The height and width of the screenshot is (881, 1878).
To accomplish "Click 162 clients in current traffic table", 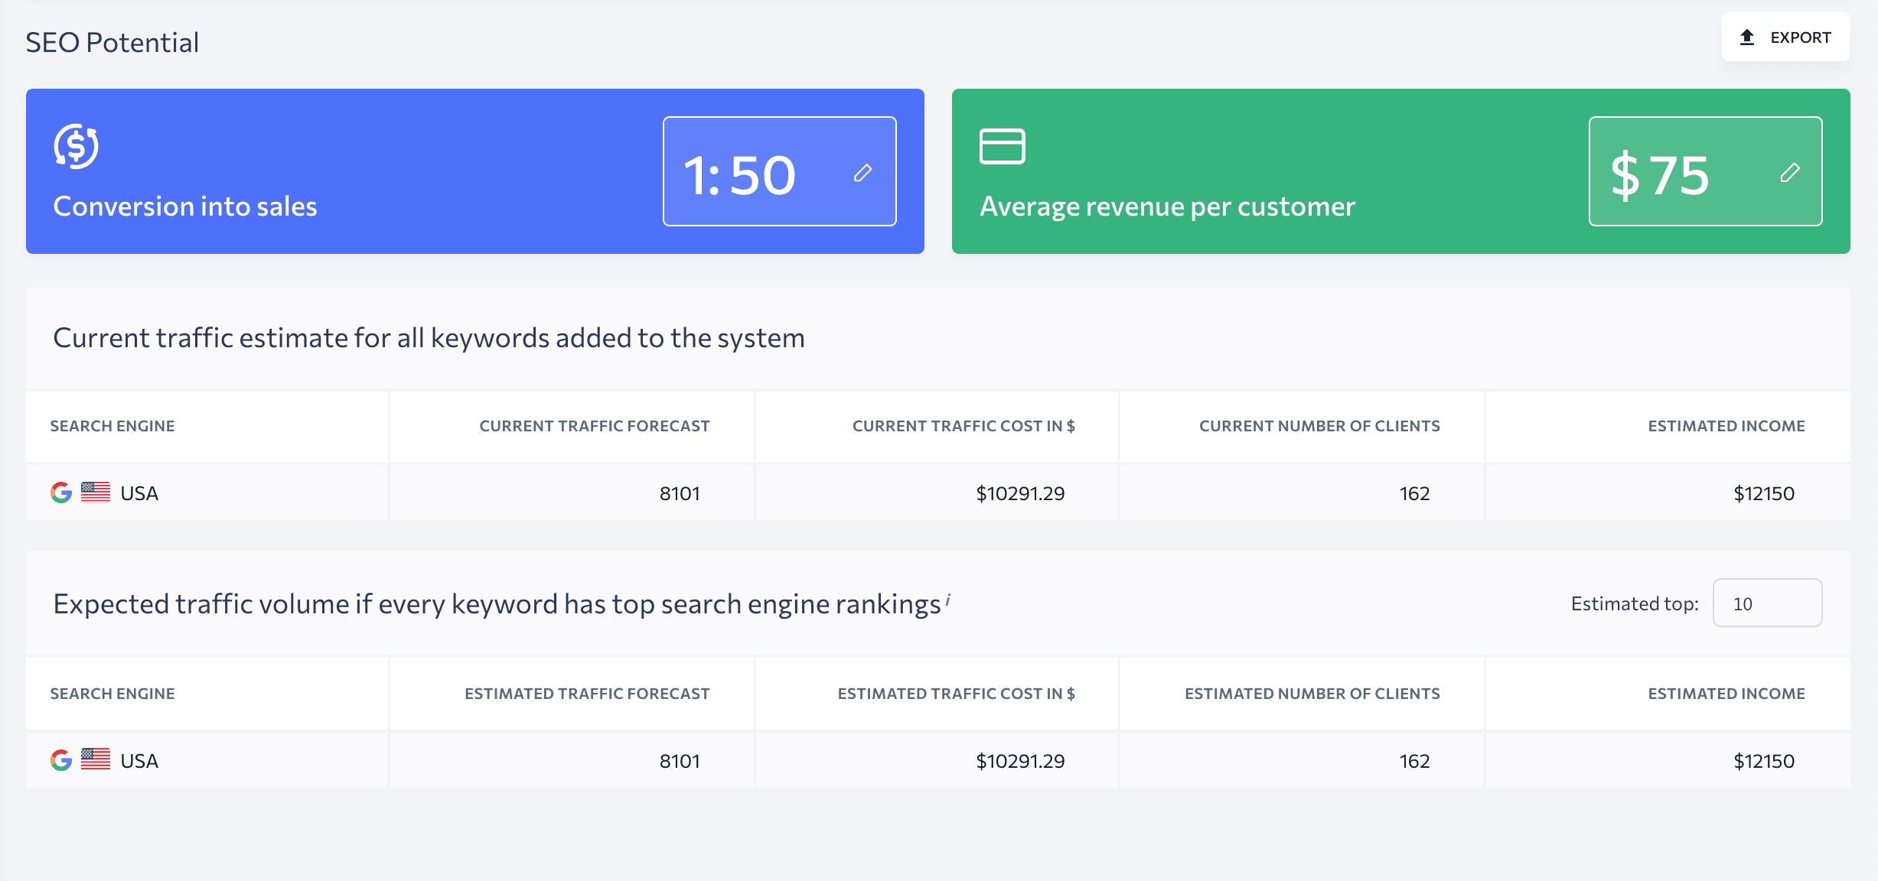I will coord(1414,493).
